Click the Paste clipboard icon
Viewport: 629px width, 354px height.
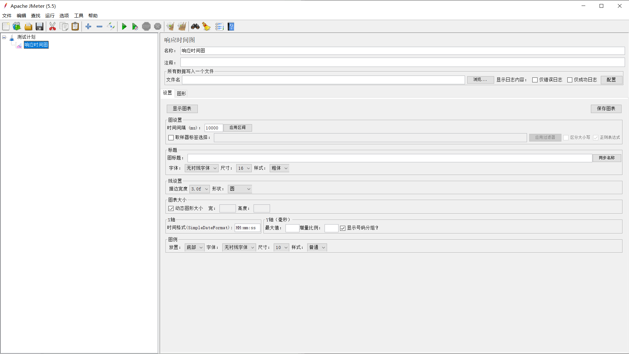coord(75,27)
